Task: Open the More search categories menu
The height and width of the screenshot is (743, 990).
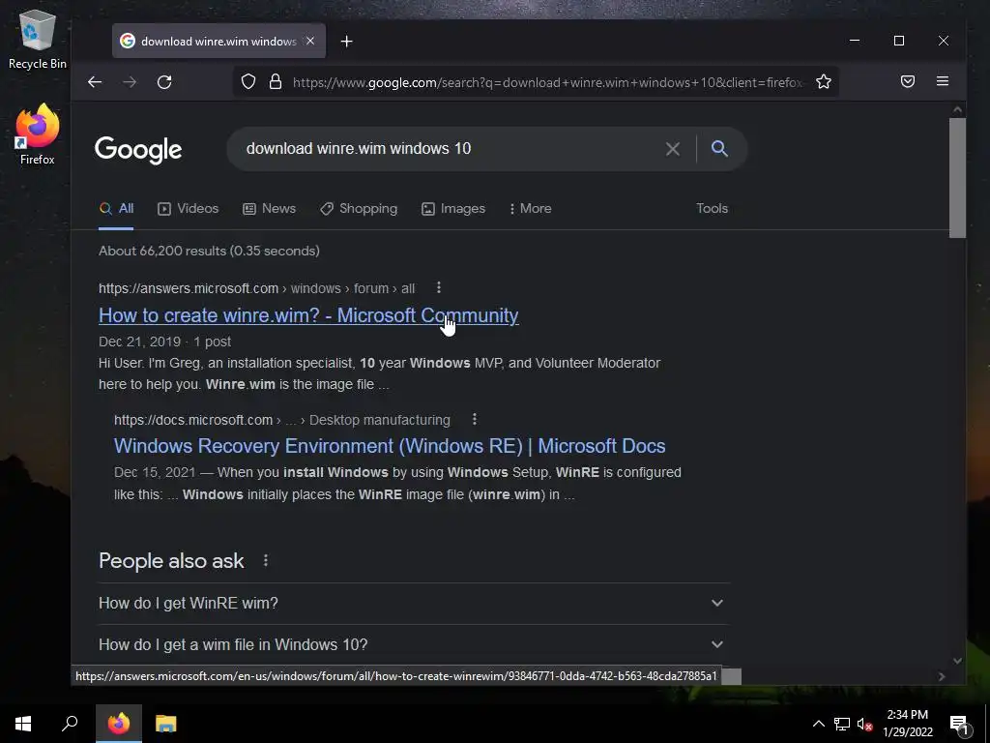Action: [531, 209]
